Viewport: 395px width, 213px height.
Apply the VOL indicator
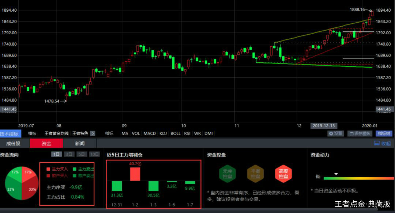tap(136, 133)
